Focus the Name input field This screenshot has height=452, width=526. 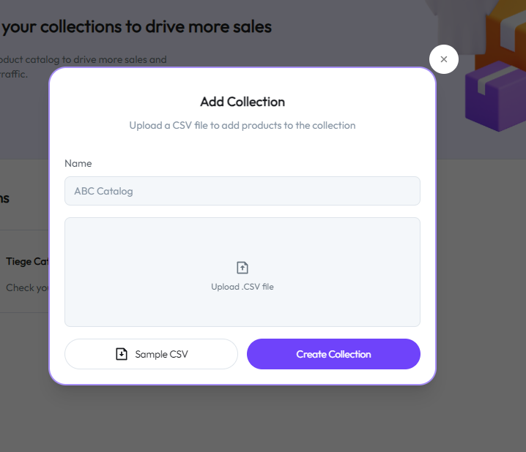coord(242,191)
